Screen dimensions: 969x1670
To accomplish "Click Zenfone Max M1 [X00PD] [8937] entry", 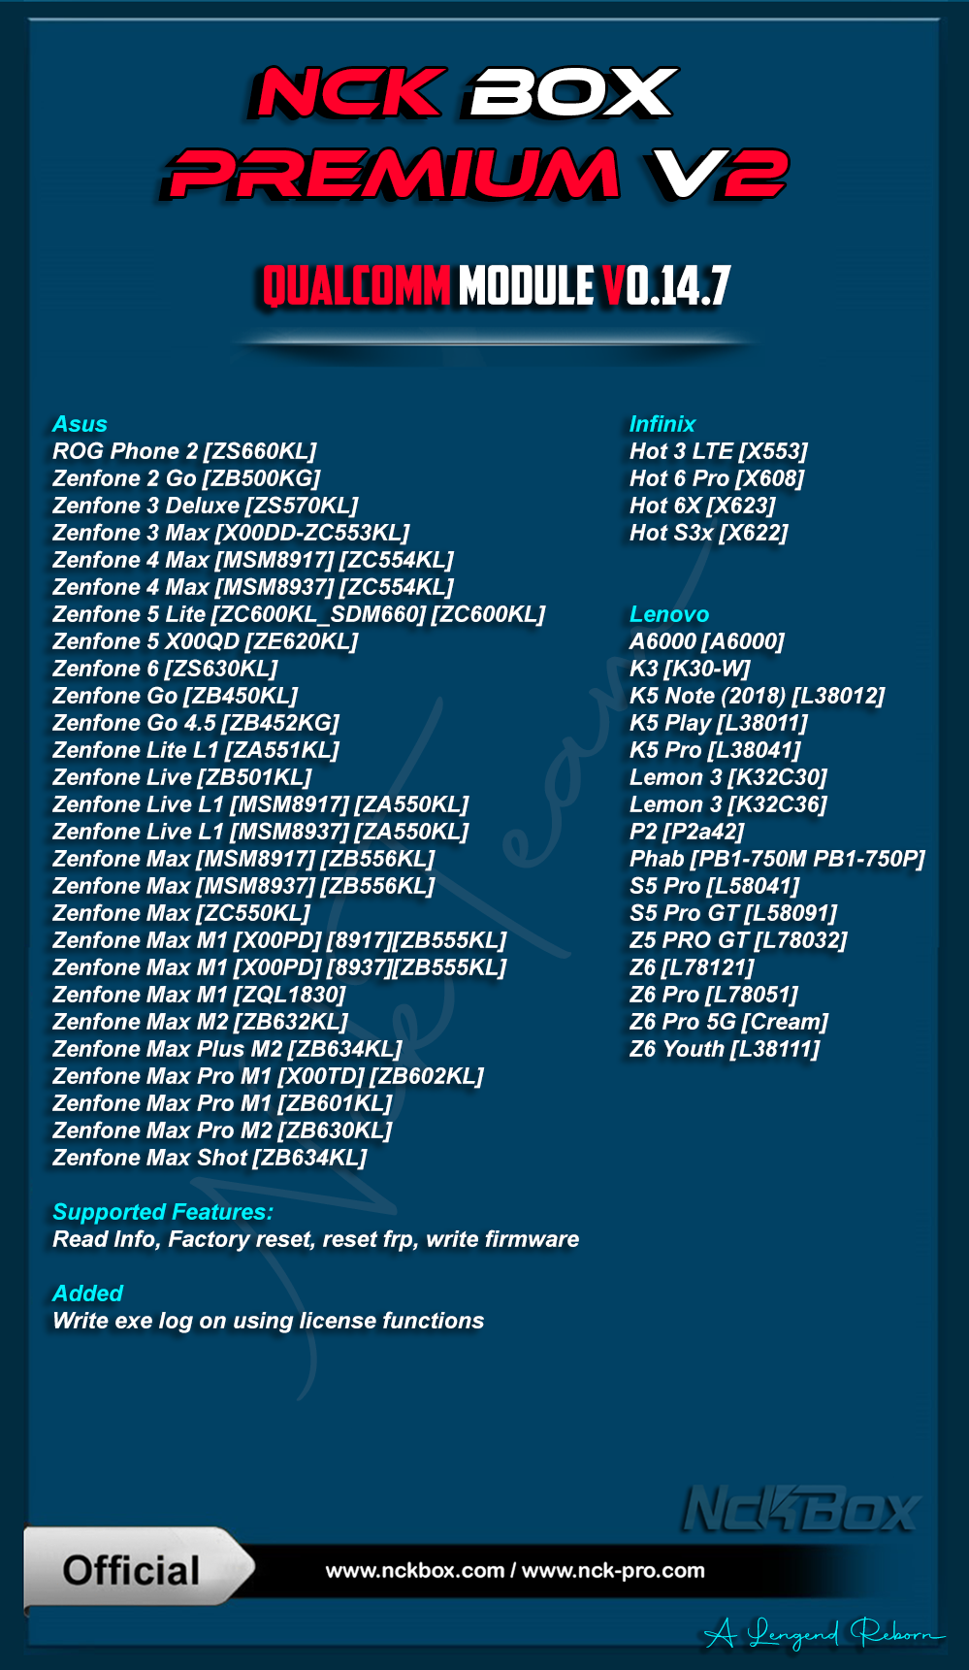I will [279, 967].
